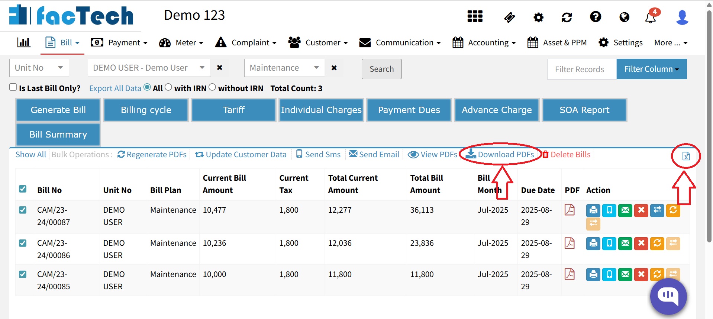Open the notifications bell icon

650,17
